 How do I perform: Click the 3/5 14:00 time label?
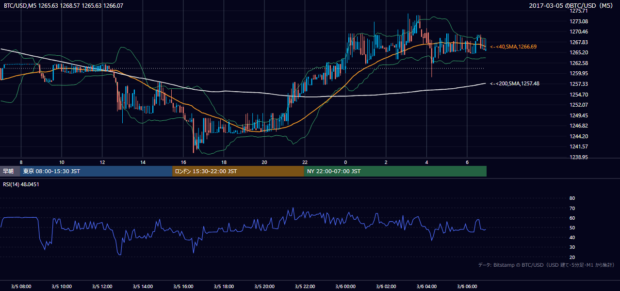point(143,286)
